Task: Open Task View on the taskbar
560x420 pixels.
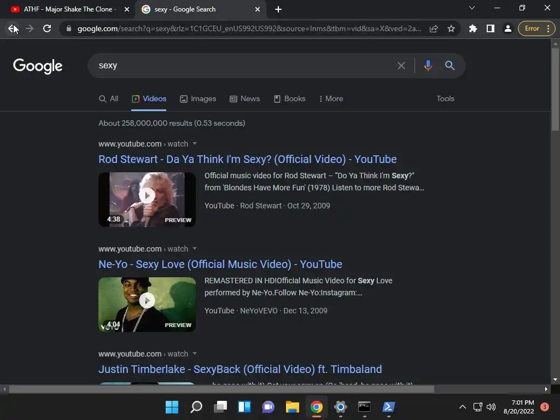Action: point(220,407)
